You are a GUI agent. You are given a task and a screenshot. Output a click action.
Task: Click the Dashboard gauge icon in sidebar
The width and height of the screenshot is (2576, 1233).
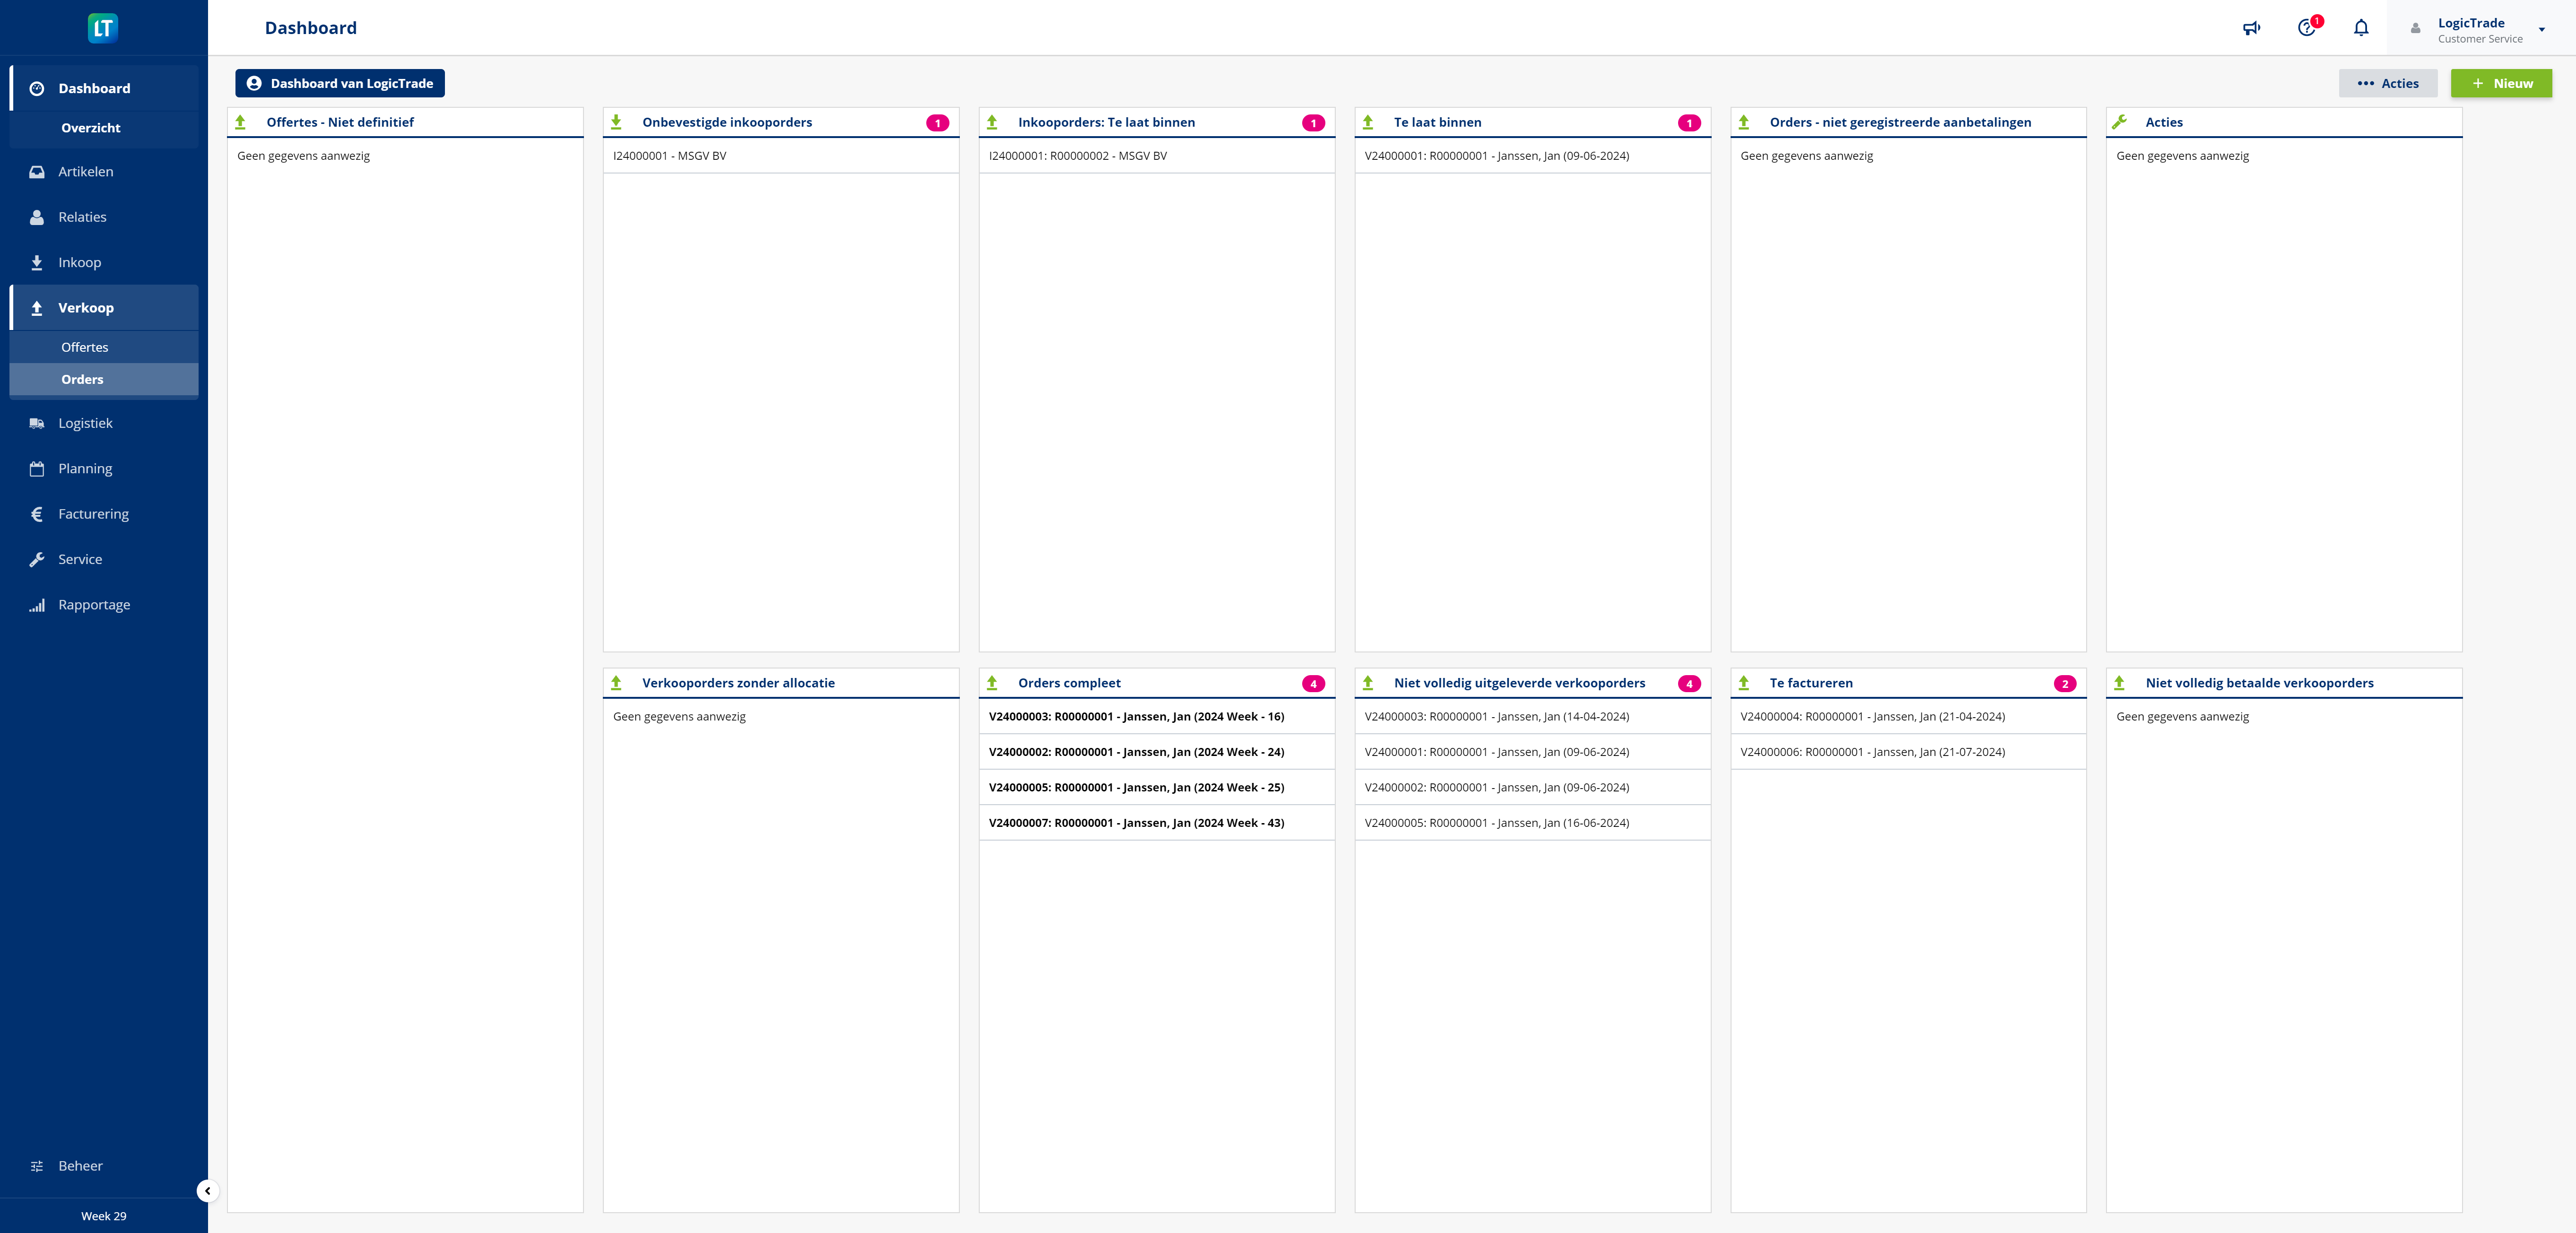click(x=37, y=88)
